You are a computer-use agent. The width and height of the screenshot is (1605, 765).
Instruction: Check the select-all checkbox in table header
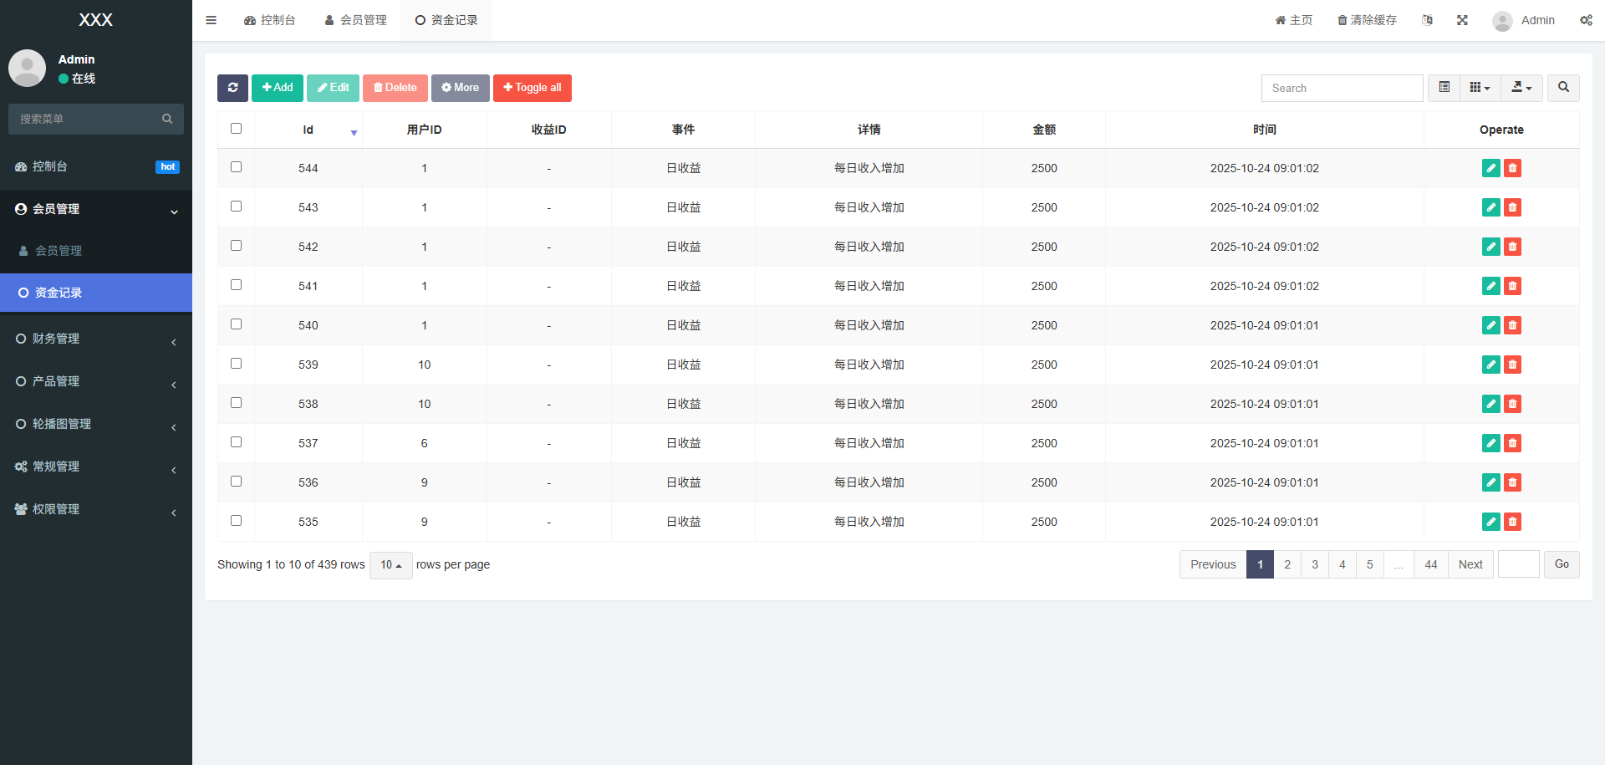(236, 129)
